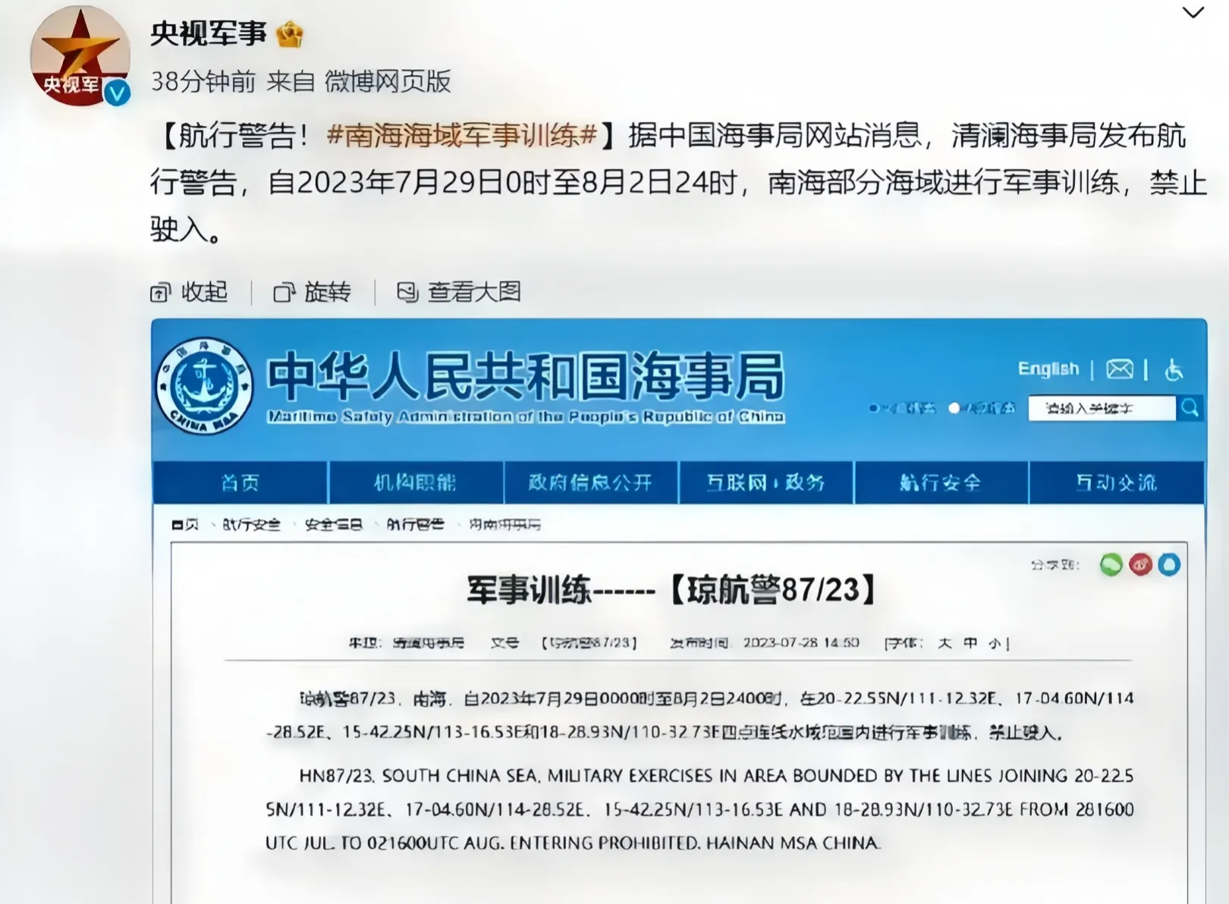Screen dimensions: 1229x904
Task: Set font size to 大
Action: (945, 643)
